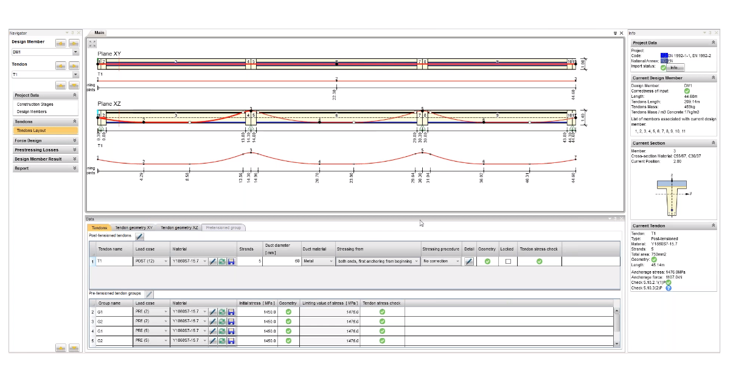Save material icon in T1 row
The width and height of the screenshot is (730, 383).
click(x=231, y=261)
